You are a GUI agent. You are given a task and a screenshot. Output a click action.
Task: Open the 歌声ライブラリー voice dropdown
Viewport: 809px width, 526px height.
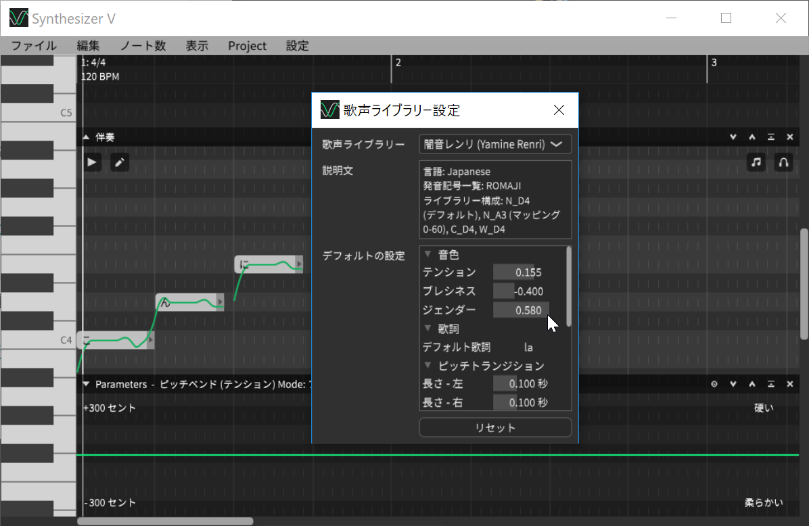click(x=495, y=145)
